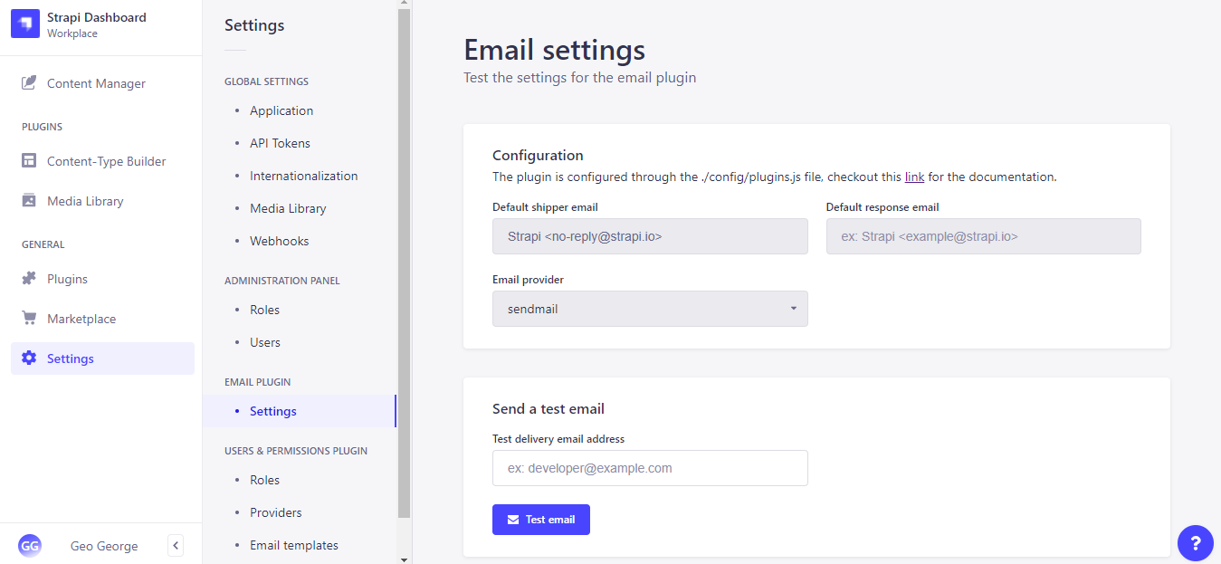Click the settings panel scroll-down arrow
The height and width of the screenshot is (564, 1221).
(404, 559)
